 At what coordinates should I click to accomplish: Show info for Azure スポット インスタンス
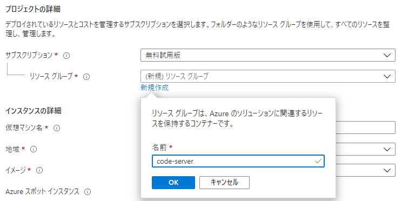88,191
